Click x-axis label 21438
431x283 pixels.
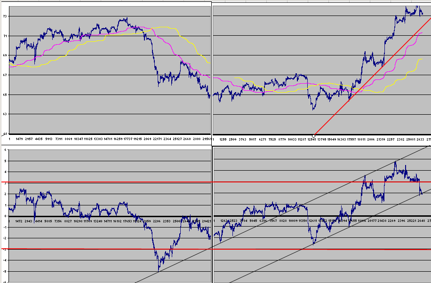pos(382,220)
